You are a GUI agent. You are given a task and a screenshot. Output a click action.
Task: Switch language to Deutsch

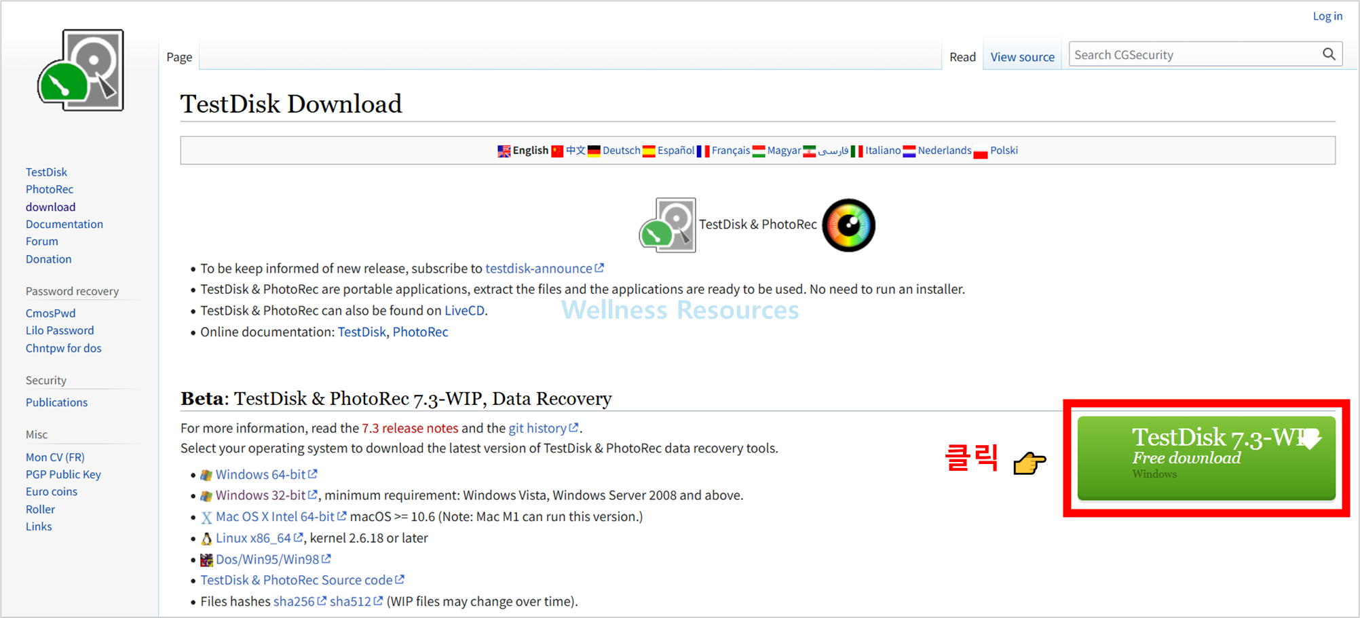click(x=621, y=151)
